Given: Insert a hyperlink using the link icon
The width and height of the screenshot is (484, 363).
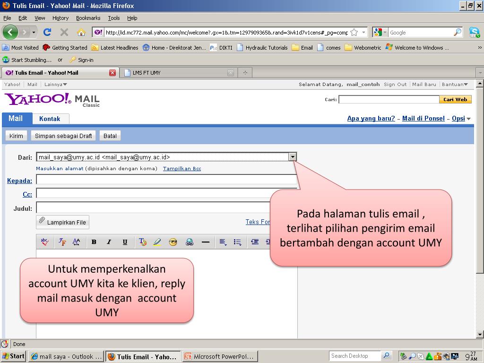Looking at the screenshot, I should pyautogui.click(x=189, y=242).
